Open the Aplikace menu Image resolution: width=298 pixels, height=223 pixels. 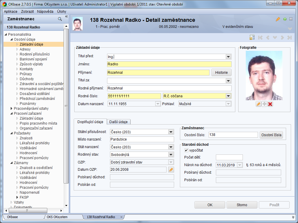11,11
